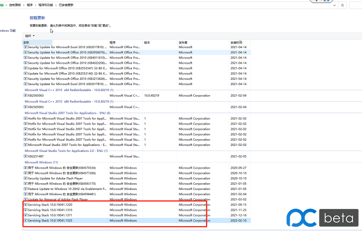This screenshot has width=362, height=231.
Task: Open the 组织 dropdown menu
Action: pos(30,36)
